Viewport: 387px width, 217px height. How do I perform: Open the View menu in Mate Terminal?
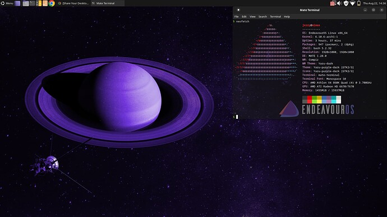point(252,16)
